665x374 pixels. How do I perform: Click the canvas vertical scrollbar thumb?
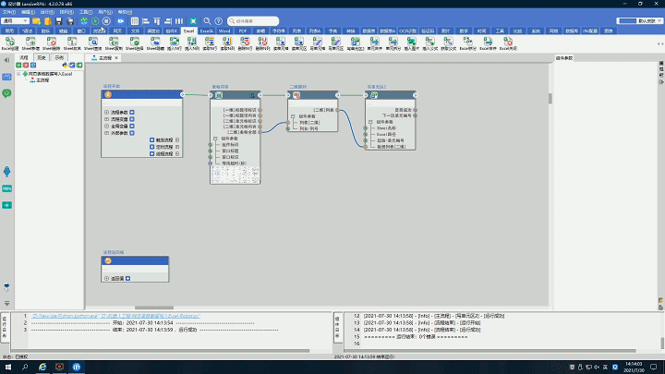pos(550,99)
